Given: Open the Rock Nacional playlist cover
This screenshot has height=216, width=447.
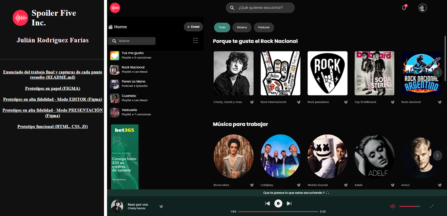Looking at the screenshot, I should (x=115, y=70).
